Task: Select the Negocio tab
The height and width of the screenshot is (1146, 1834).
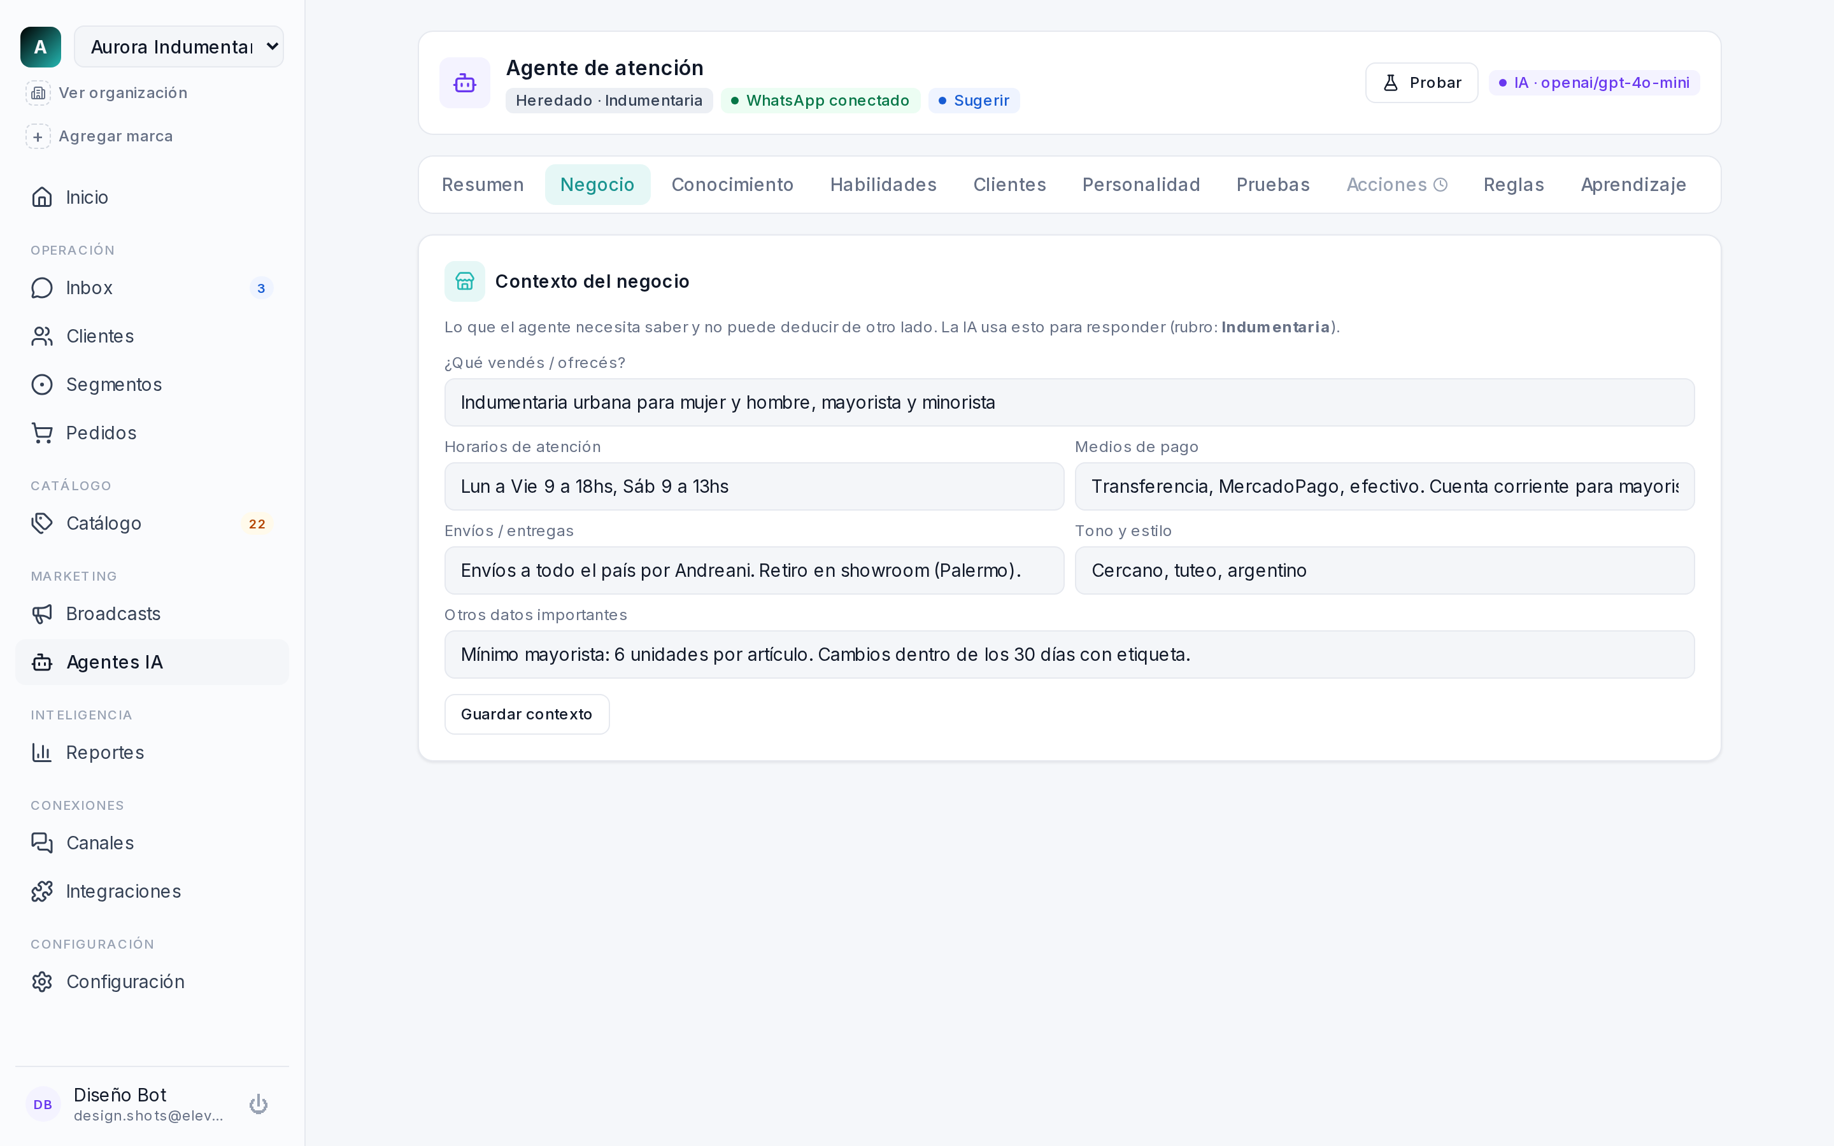Action: click(x=597, y=185)
